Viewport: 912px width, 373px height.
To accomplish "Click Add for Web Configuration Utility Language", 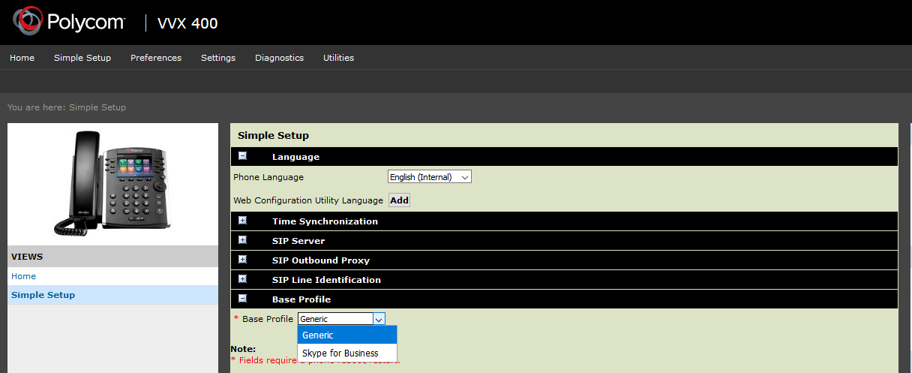I will pyautogui.click(x=399, y=200).
